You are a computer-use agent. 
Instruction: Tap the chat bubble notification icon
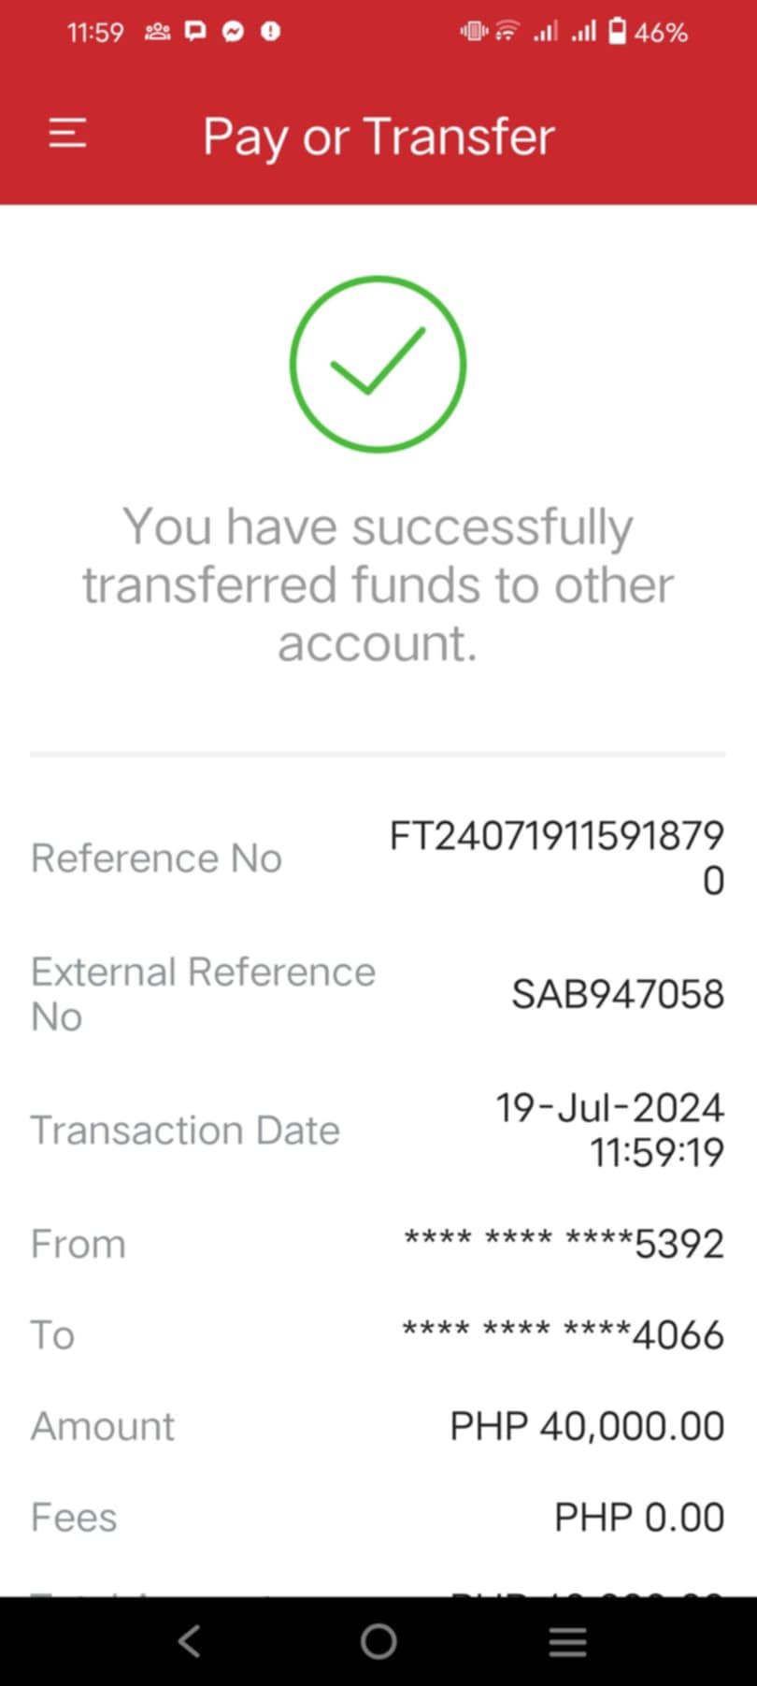pyautogui.click(x=195, y=32)
